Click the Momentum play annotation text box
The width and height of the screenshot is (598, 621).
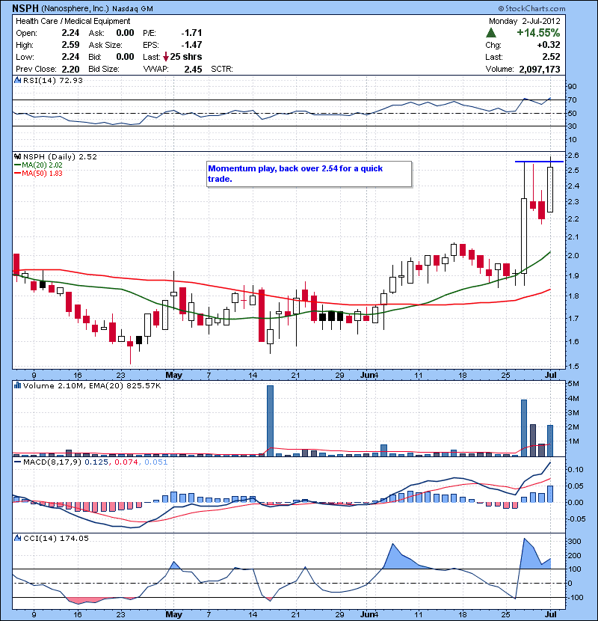[309, 174]
